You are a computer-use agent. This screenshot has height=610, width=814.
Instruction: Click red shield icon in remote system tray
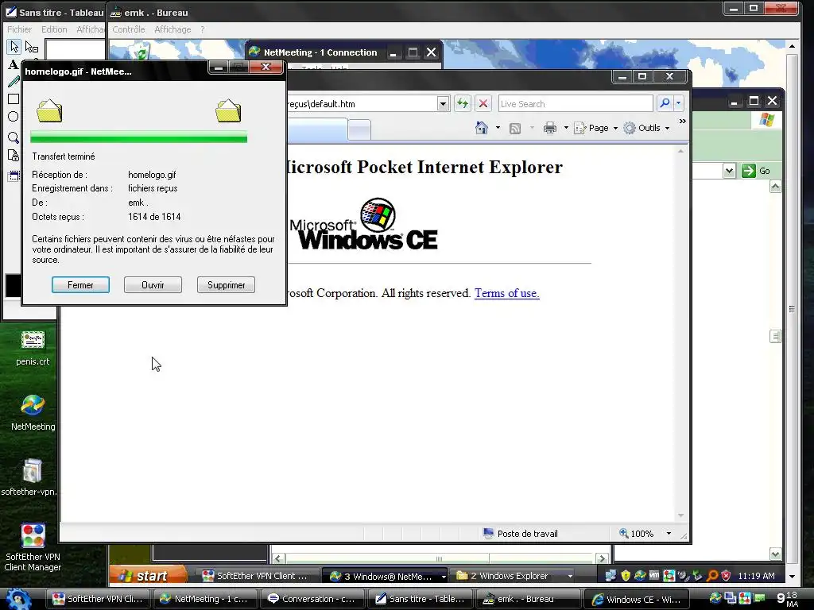tap(726, 576)
